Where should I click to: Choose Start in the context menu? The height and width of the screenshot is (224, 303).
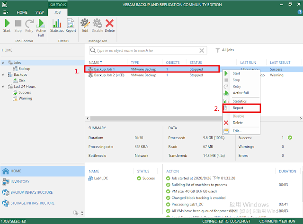pyautogui.click(x=241, y=73)
